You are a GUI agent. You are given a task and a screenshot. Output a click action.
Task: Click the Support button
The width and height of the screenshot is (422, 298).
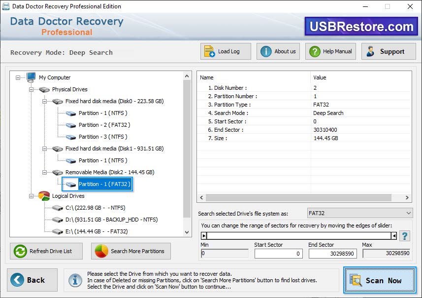point(389,51)
